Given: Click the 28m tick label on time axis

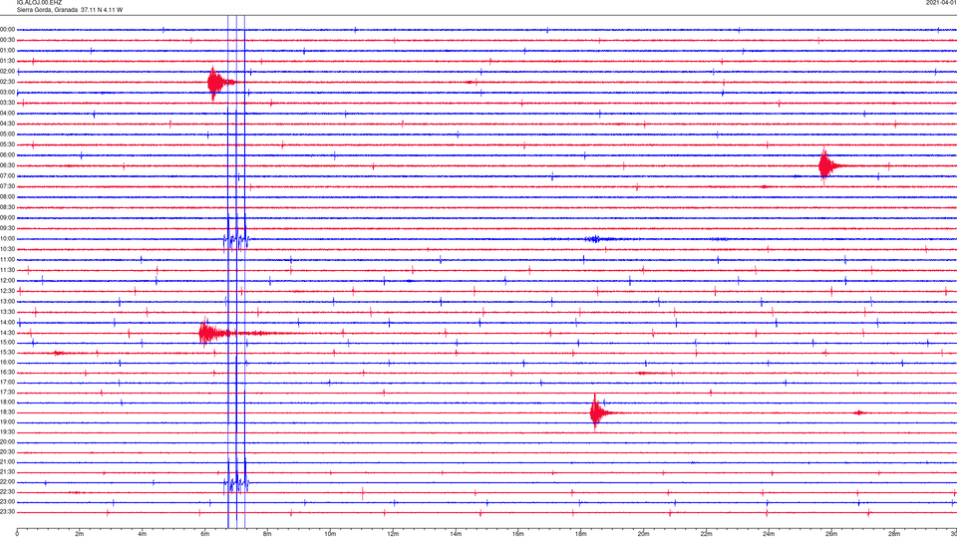Looking at the screenshot, I should point(894,534).
